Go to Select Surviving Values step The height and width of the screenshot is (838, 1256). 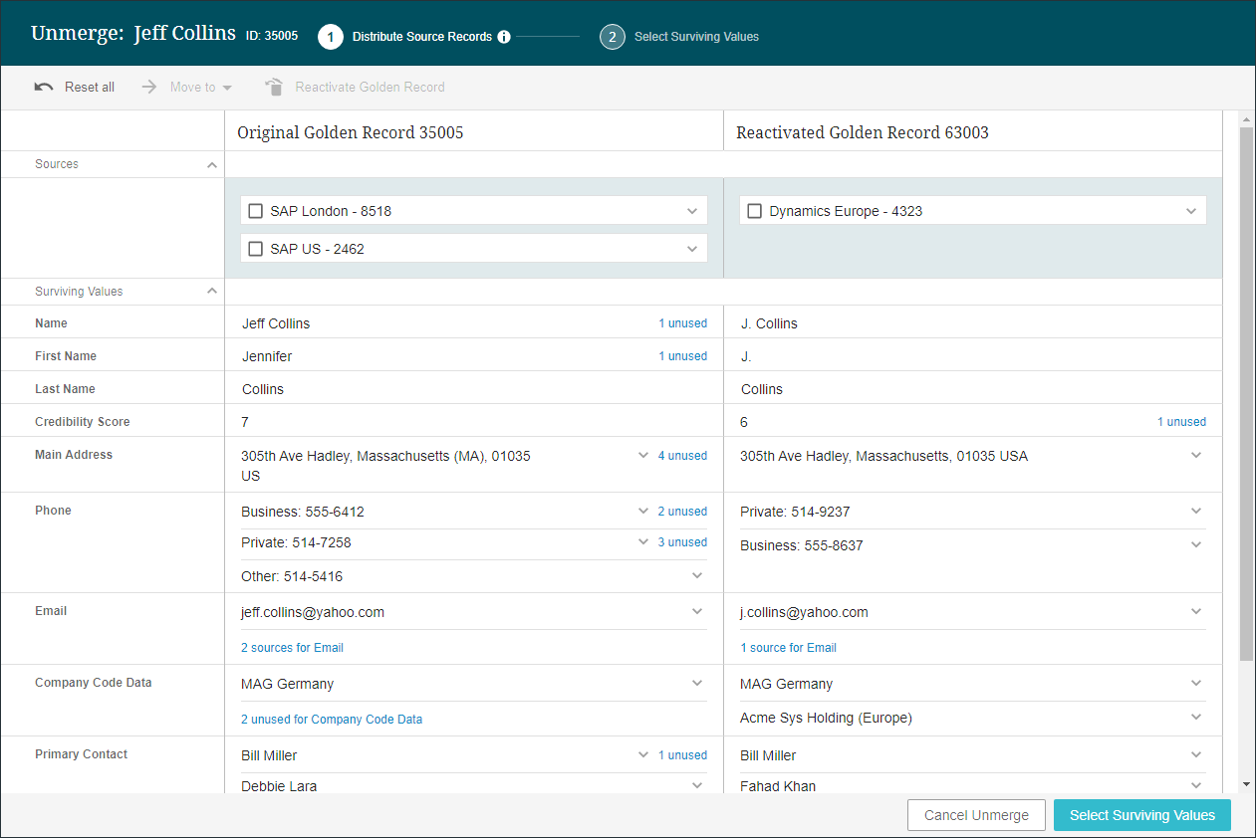pyautogui.click(x=1141, y=815)
